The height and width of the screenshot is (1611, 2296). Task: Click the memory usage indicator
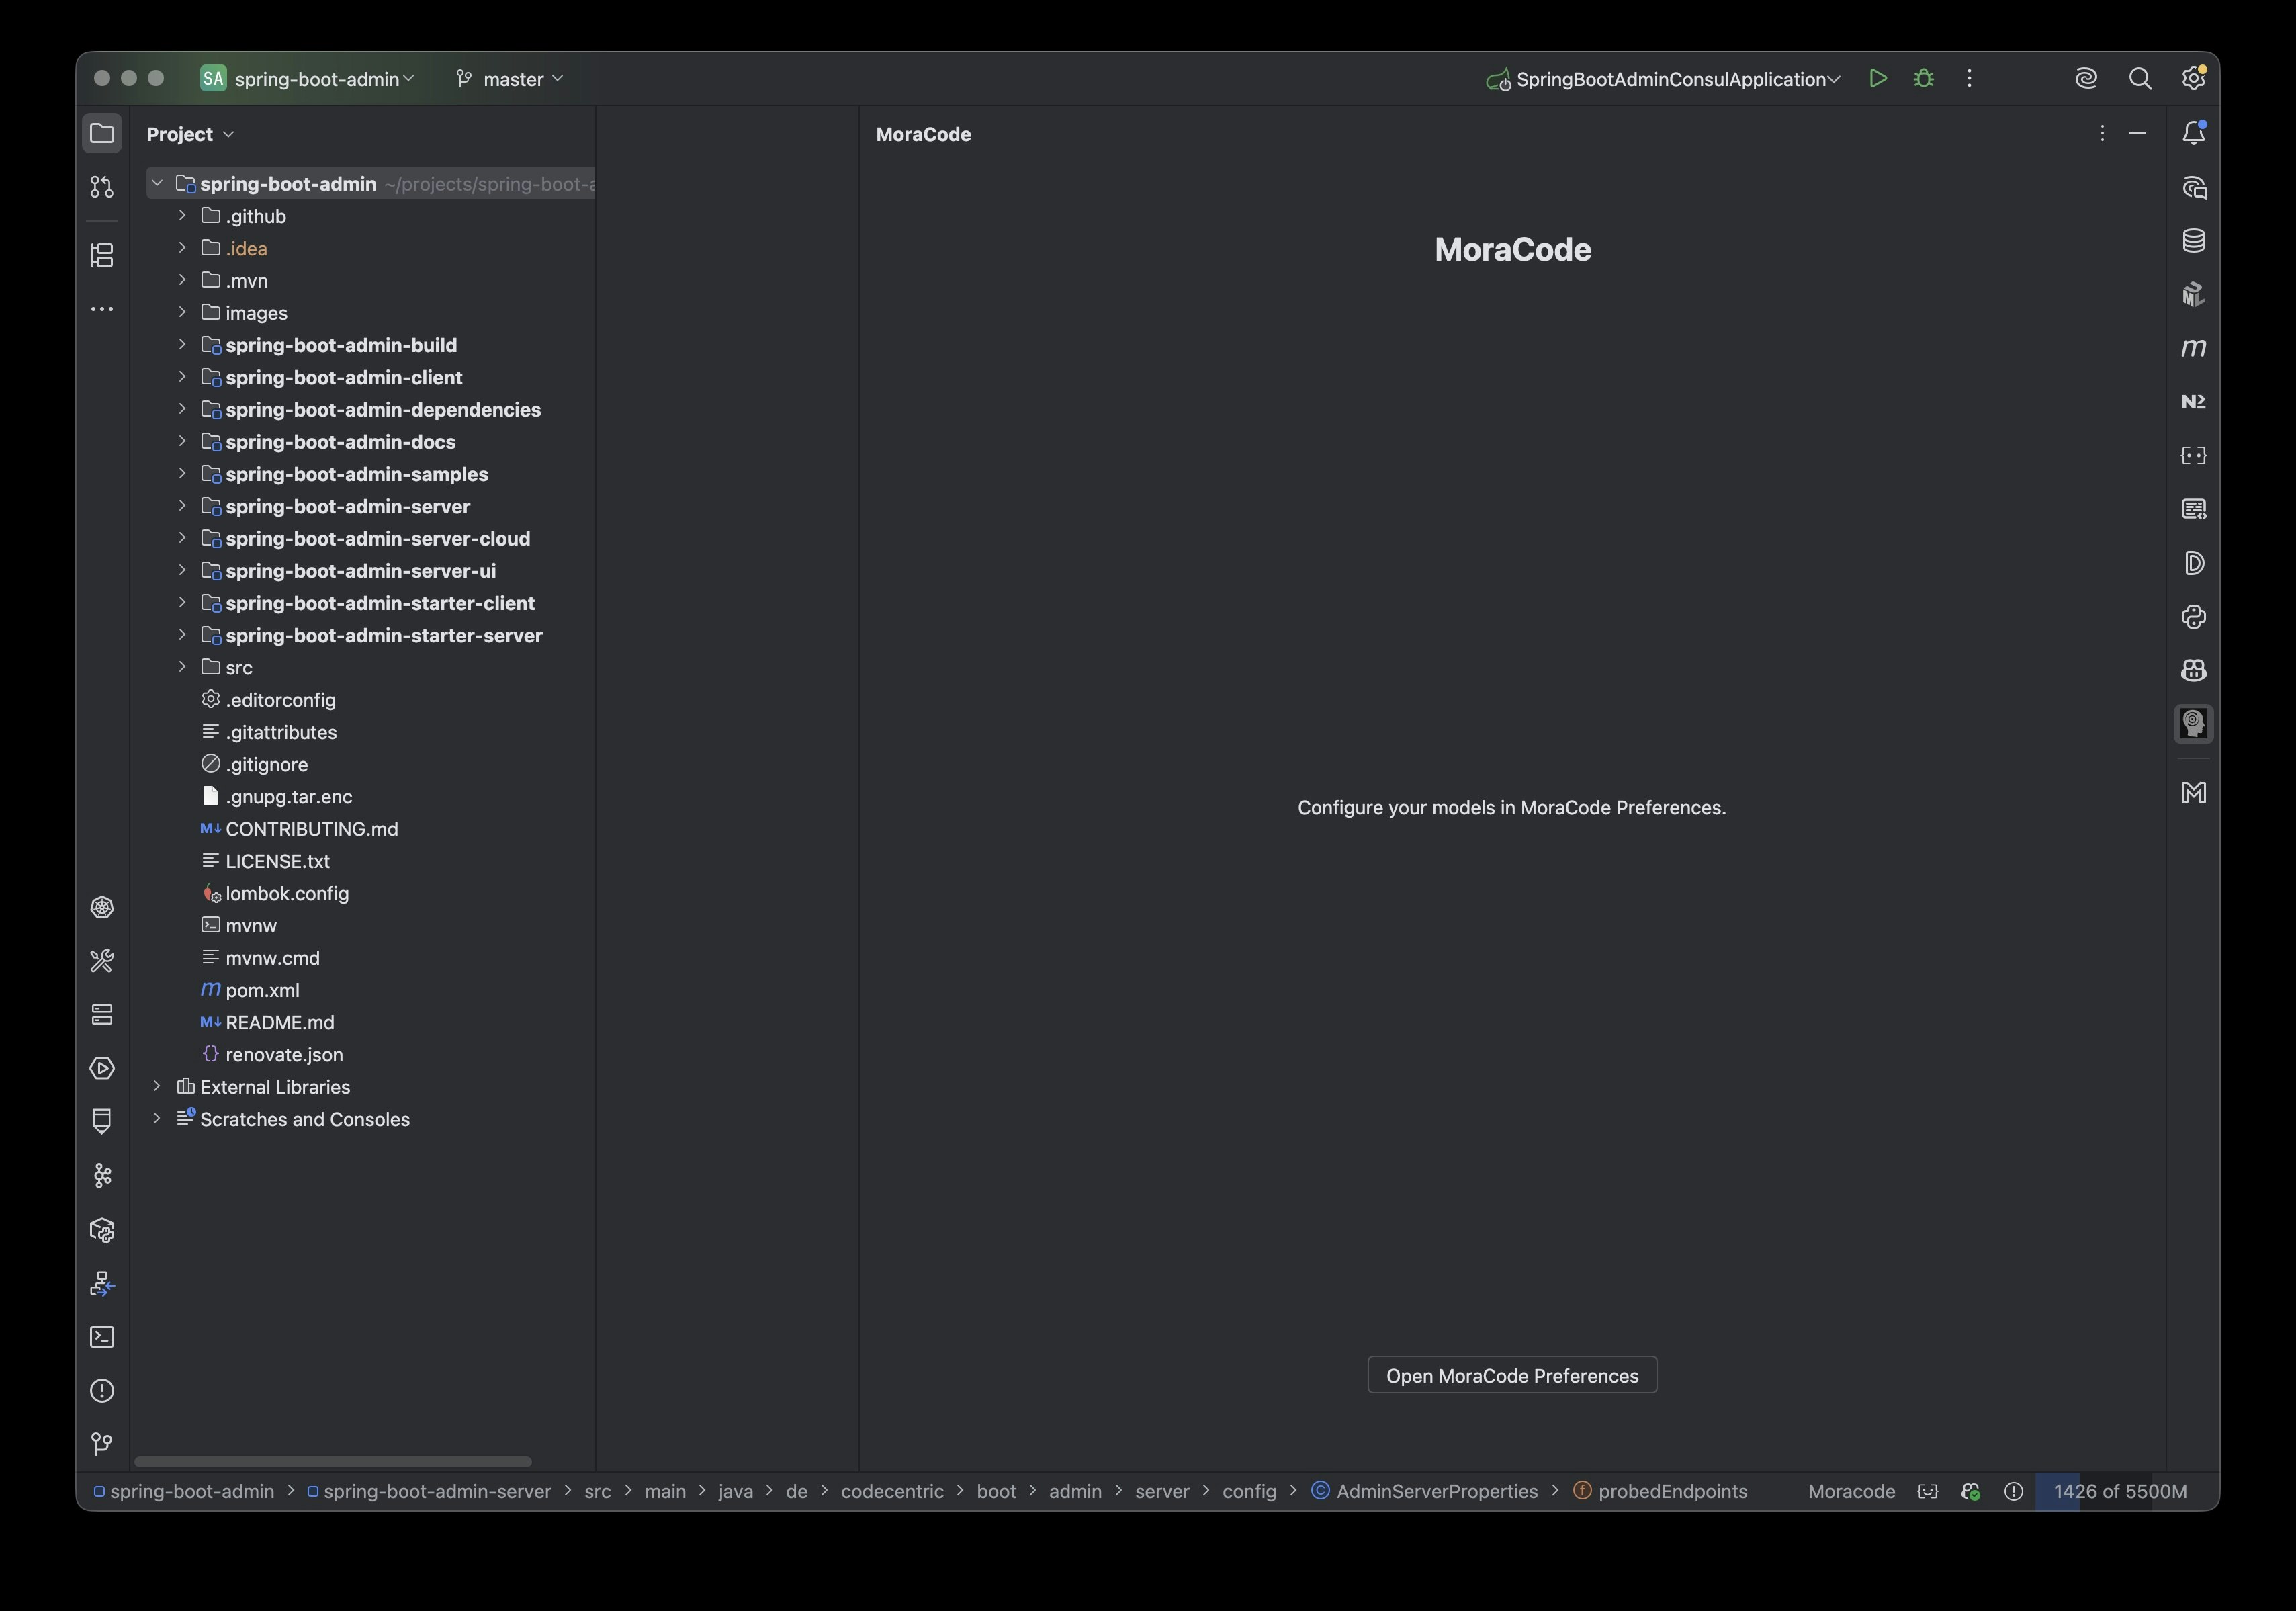[x=2119, y=1491]
